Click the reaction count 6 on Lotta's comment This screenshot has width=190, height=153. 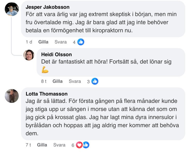pyautogui.click(x=73, y=145)
